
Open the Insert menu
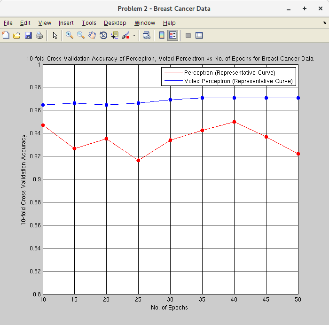coord(66,23)
